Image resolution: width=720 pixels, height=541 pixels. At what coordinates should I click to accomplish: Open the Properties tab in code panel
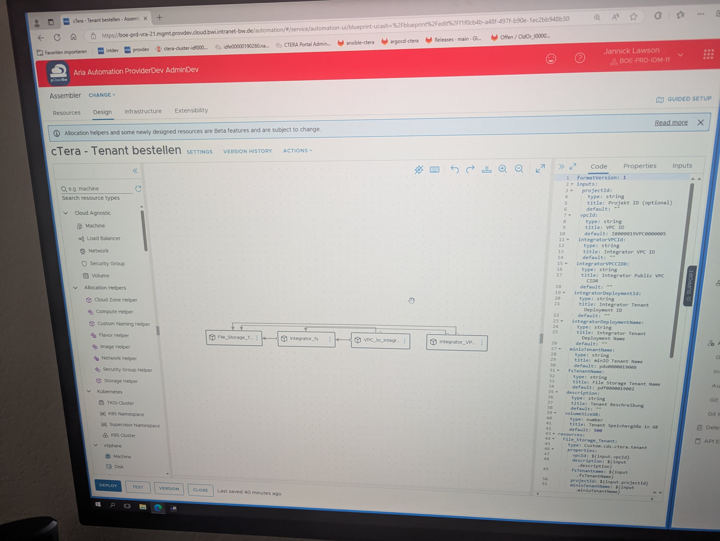pyautogui.click(x=639, y=166)
